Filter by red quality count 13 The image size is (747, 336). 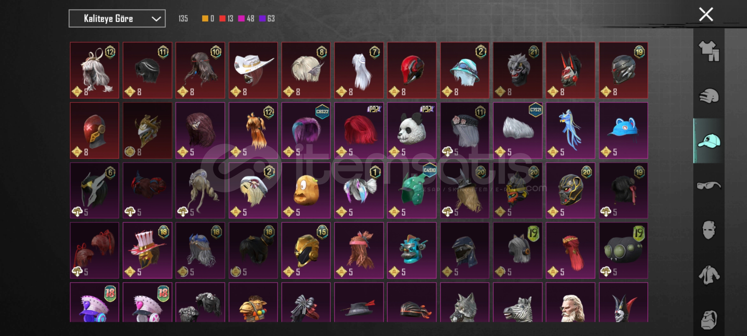coord(226,19)
